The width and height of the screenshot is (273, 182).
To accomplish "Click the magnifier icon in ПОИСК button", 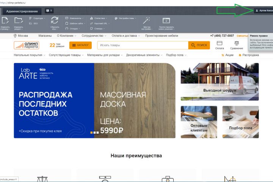I will tap(193, 45).
